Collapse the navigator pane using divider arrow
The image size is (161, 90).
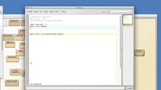(x=122, y=50)
